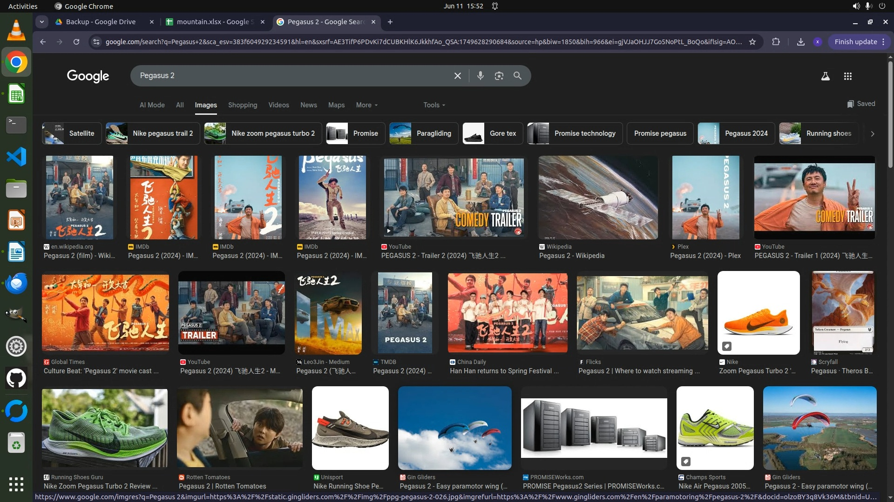Open the orange Nike Zoom Pegasus thumbnail

tap(758, 313)
